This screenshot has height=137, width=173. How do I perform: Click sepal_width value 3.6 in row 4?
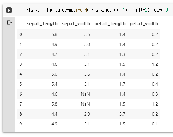click(x=87, y=74)
